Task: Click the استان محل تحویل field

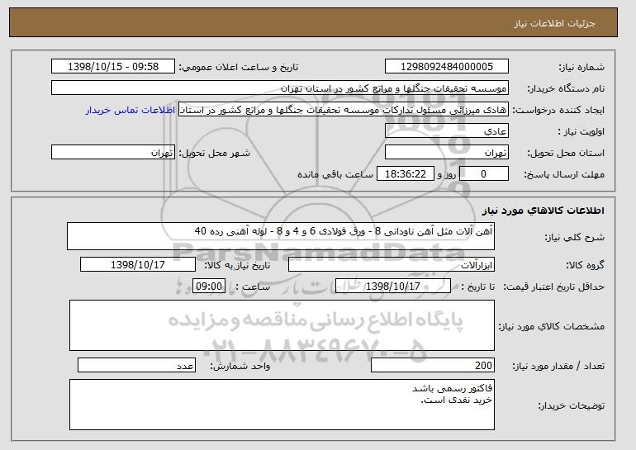Action: [447, 153]
